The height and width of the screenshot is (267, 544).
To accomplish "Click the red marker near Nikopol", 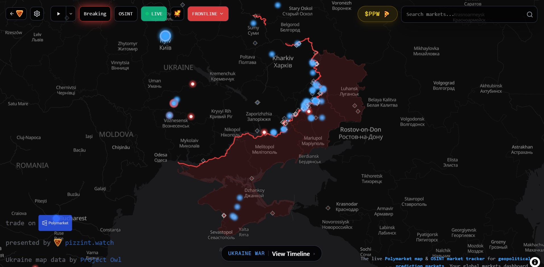I will pos(264,132).
